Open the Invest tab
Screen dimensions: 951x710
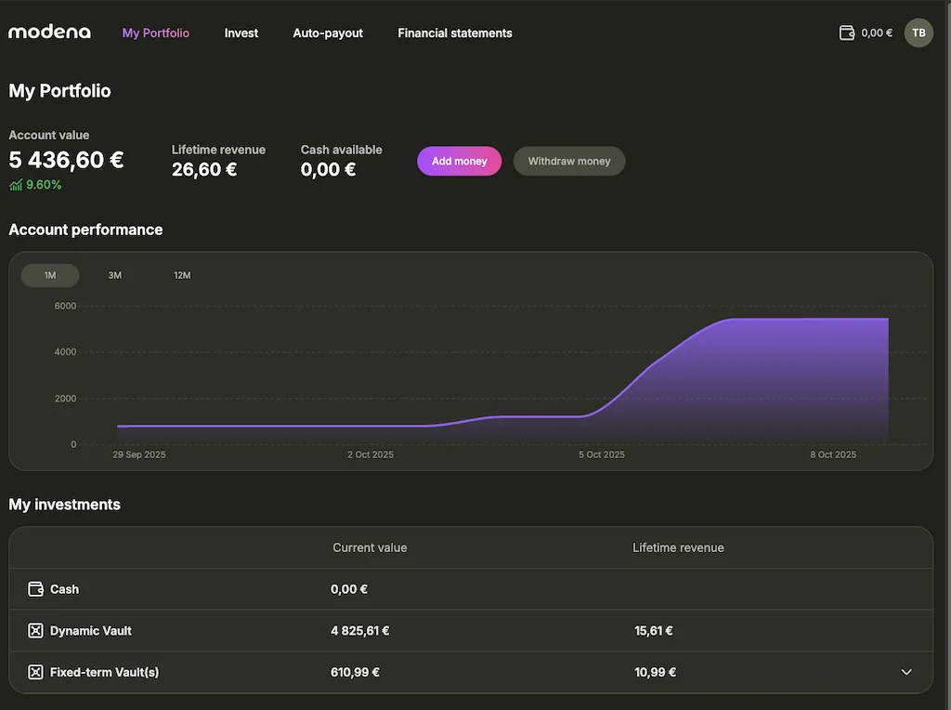pos(241,33)
